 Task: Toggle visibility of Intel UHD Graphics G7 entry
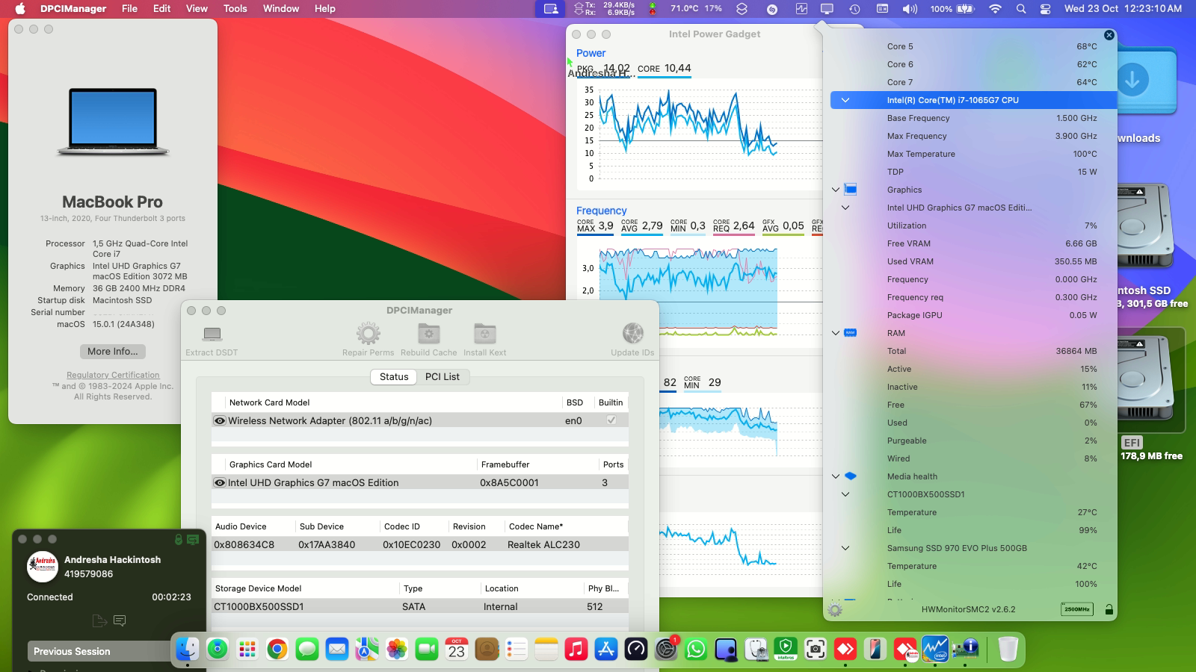pos(219,482)
